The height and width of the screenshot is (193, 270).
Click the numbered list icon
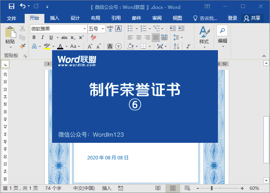143,29
